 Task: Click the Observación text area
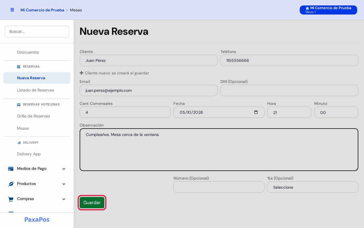[x=219, y=150]
